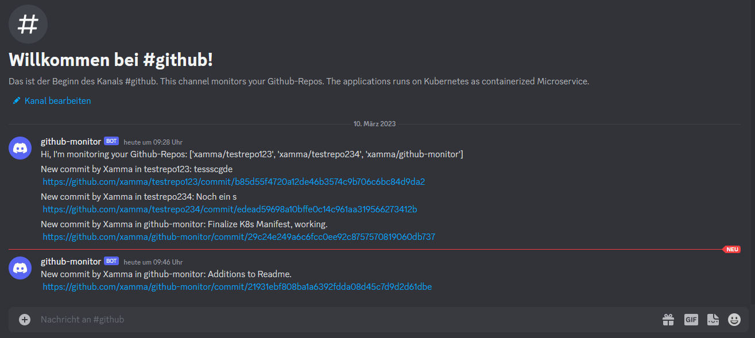Open testrepo234 commit edead59 link
755x338 pixels.
click(x=230, y=209)
